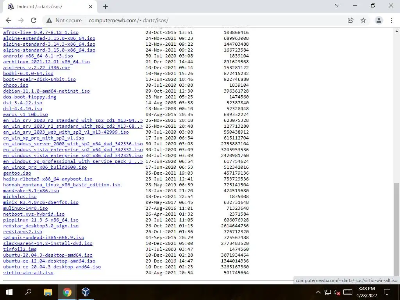This screenshot has width=400, height=300.
Task: Bookmark this page with the star icon
Action: [363, 20]
